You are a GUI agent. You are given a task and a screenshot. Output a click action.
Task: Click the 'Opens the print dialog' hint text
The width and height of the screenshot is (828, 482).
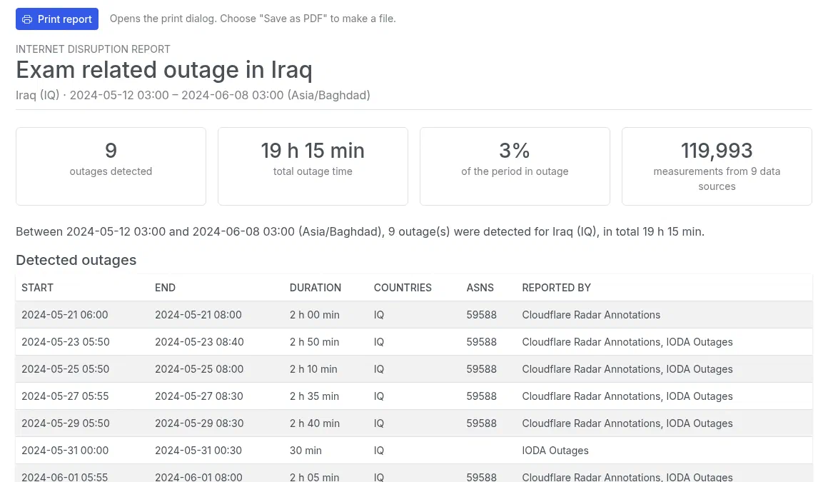[x=253, y=19]
